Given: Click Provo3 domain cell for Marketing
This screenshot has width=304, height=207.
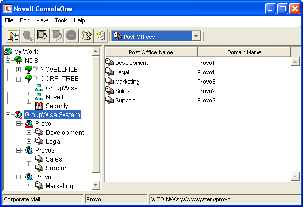Looking at the screenshot, I should click(x=206, y=82).
